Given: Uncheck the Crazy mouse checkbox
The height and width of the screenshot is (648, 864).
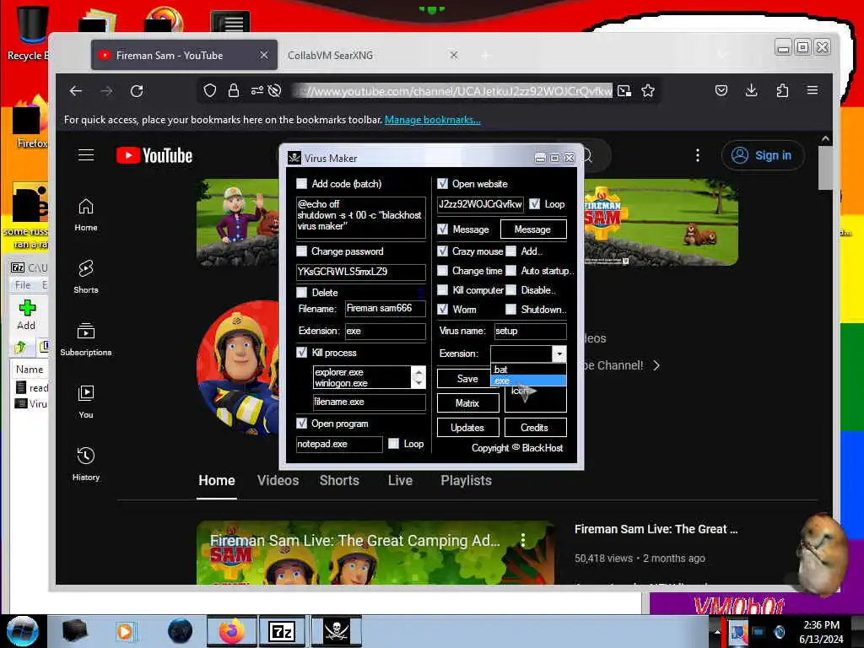Looking at the screenshot, I should point(442,251).
